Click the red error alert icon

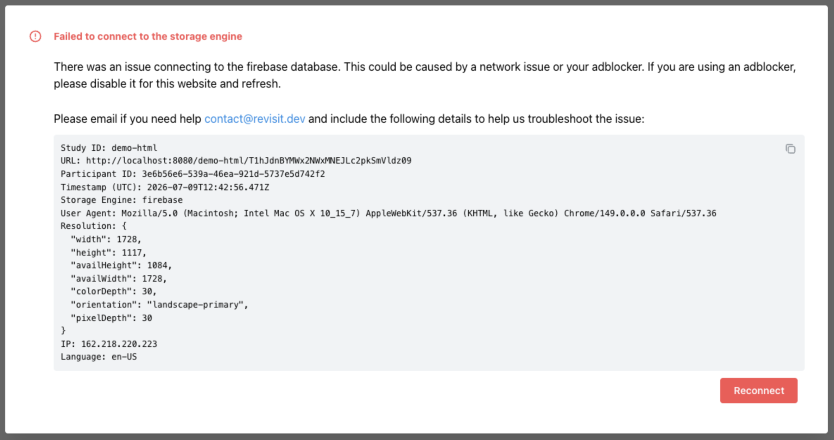tap(35, 36)
